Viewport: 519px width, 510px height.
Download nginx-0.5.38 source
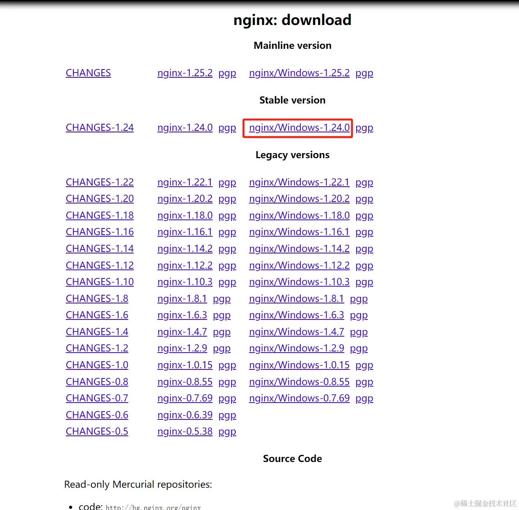pos(185,432)
